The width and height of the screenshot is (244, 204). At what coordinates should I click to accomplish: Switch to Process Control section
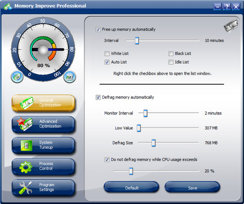click(43, 166)
